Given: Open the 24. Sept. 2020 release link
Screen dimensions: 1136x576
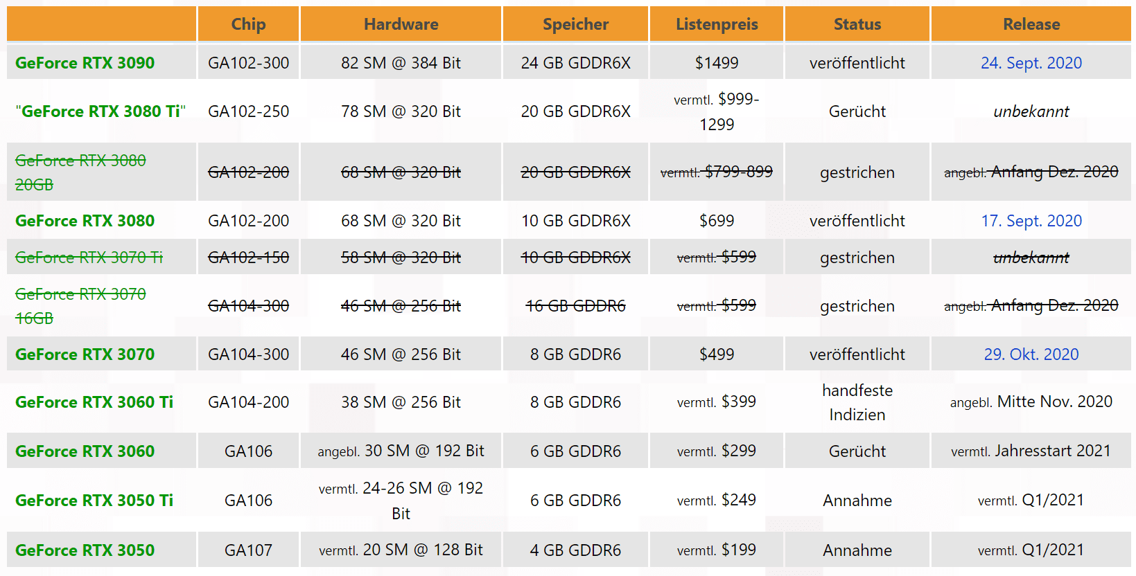Looking at the screenshot, I should coord(1031,63).
